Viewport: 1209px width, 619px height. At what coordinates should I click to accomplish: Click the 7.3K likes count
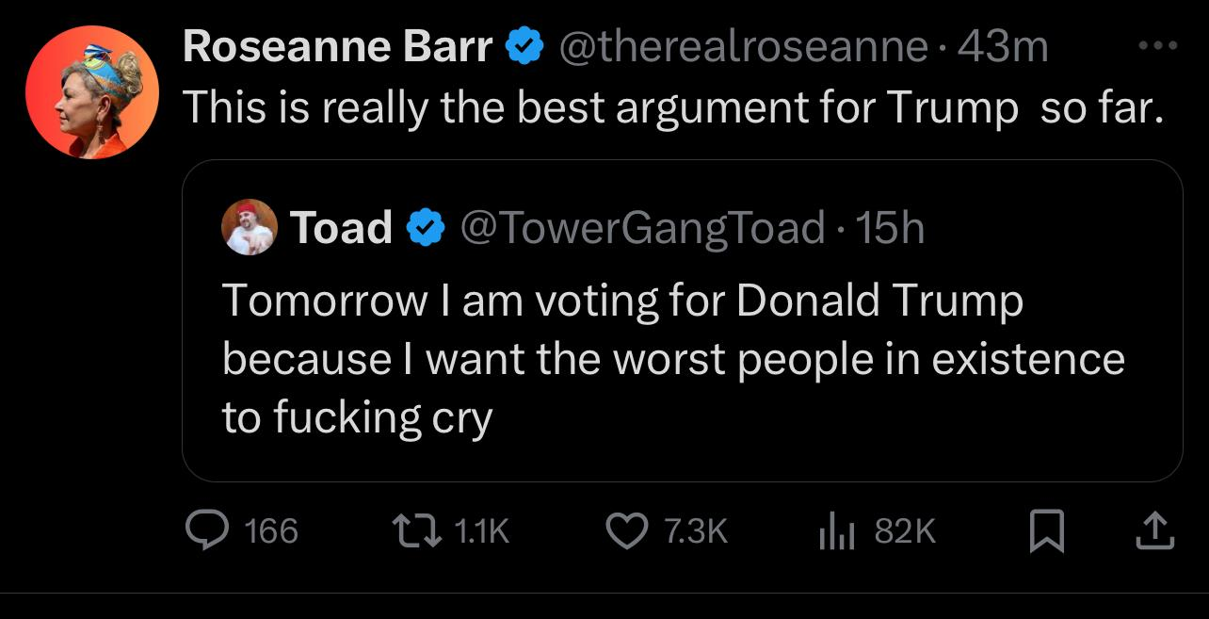click(696, 532)
